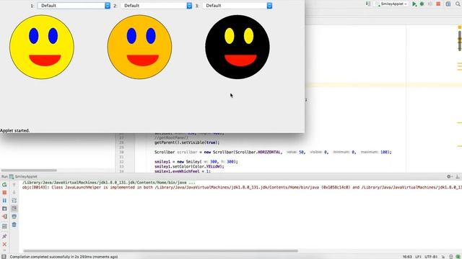Stop the process in the Run panel
This screenshot has width=462, height=259.
pos(4,193)
